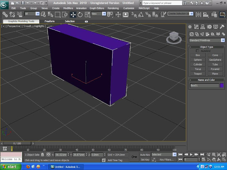
Task: Open the Hierarchy command panel tab
Action: [x=203, y=27]
